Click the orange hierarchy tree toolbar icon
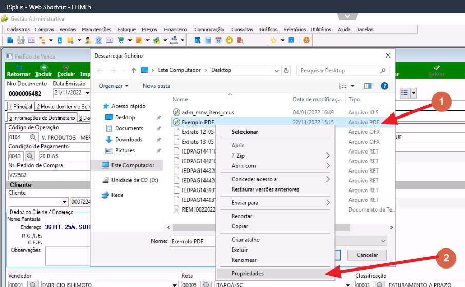The width and height of the screenshot is (465, 287). tap(42, 40)
